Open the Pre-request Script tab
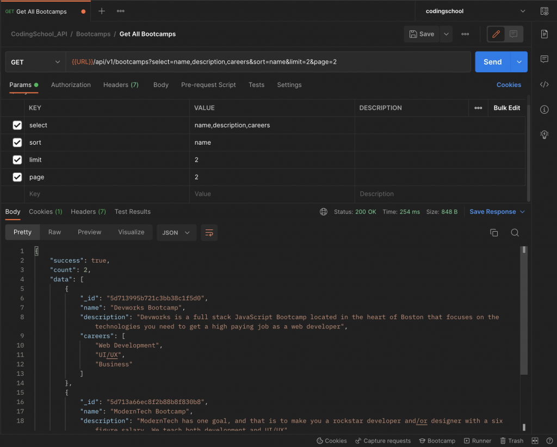Image resolution: width=557 pixels, height=447 pixels. click(208, 85)
